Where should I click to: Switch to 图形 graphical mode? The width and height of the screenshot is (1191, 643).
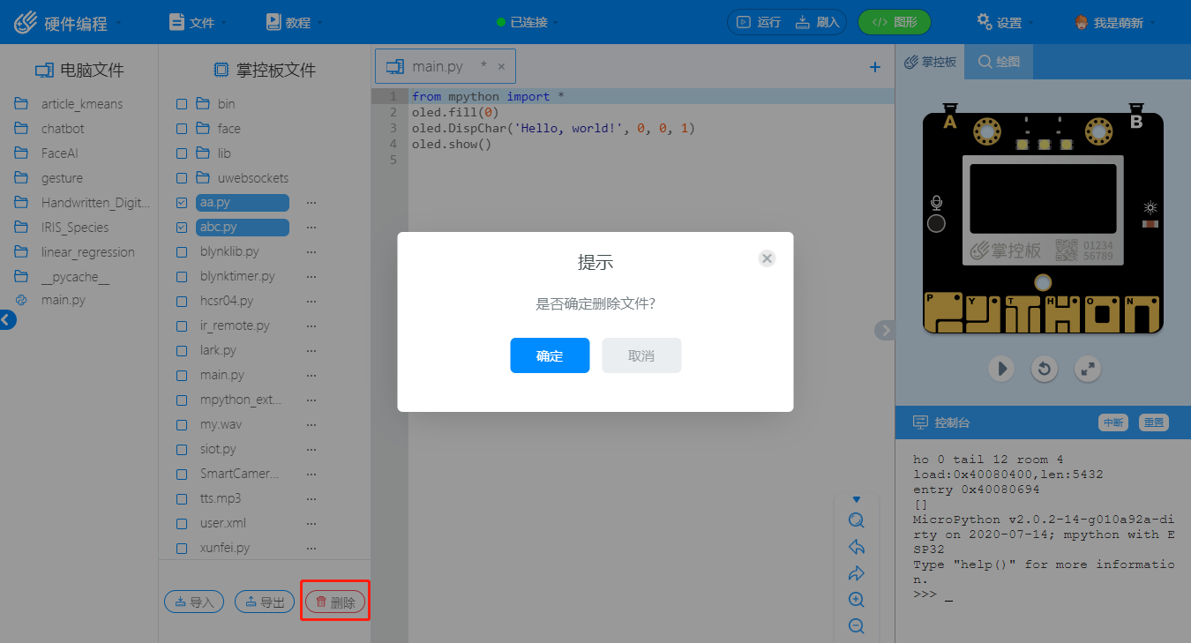pos(895,22)
